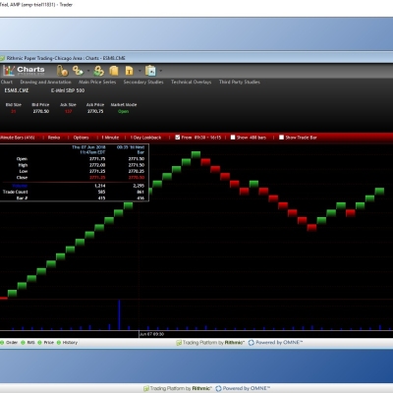Click the green Order status indicator
The height and width of the screenshot is (393, 393).
(2, 343)
